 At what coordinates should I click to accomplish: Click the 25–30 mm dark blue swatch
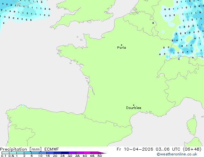[65, 153]
